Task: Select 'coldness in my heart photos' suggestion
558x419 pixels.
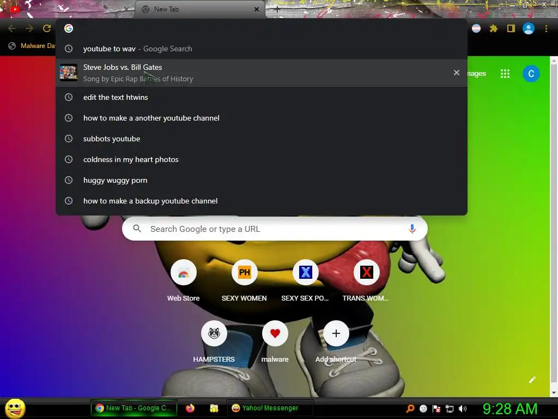Action: [262, 159]
